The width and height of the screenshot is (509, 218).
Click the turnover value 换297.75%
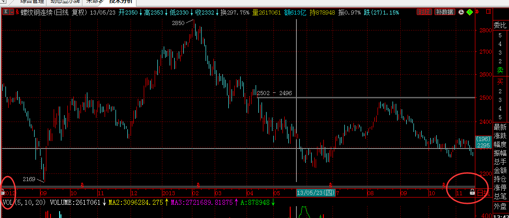pos(235,13)
